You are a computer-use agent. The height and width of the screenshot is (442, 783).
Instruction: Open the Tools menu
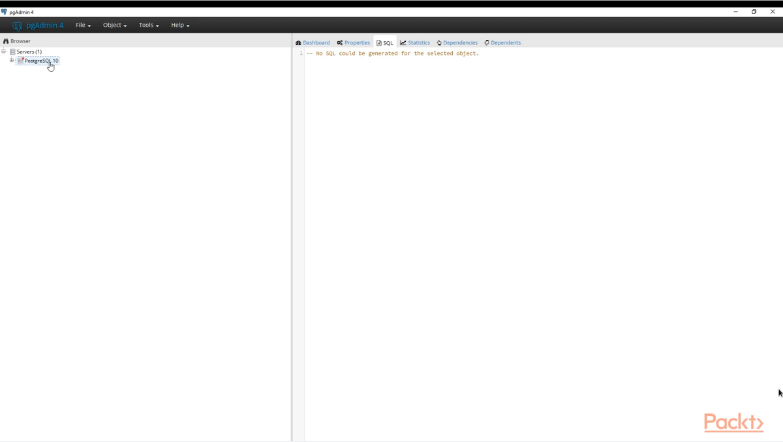[x=149, y=25]
